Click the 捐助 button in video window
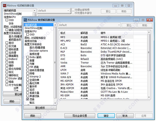 click(x=12, y=101)
